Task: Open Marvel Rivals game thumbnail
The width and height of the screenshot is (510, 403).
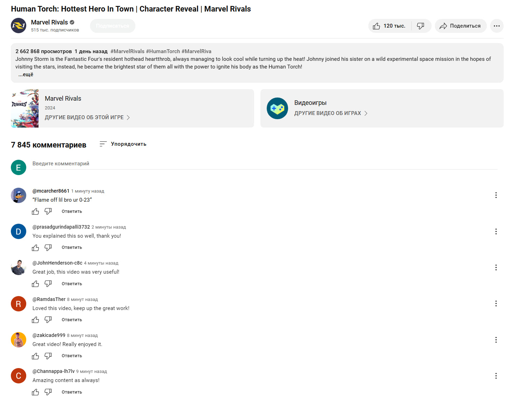Action: click(x=25, y=108)
